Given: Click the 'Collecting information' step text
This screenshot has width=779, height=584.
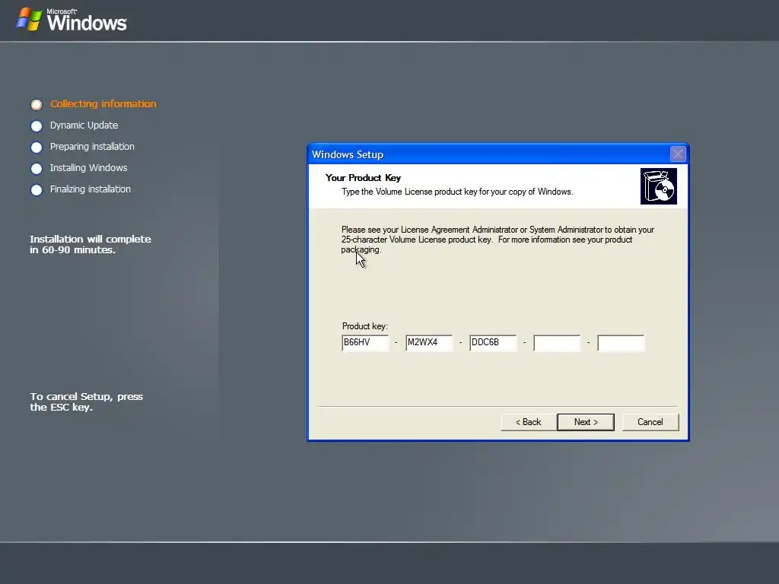Looking at the screenshot, I should (x=103, y=103).
